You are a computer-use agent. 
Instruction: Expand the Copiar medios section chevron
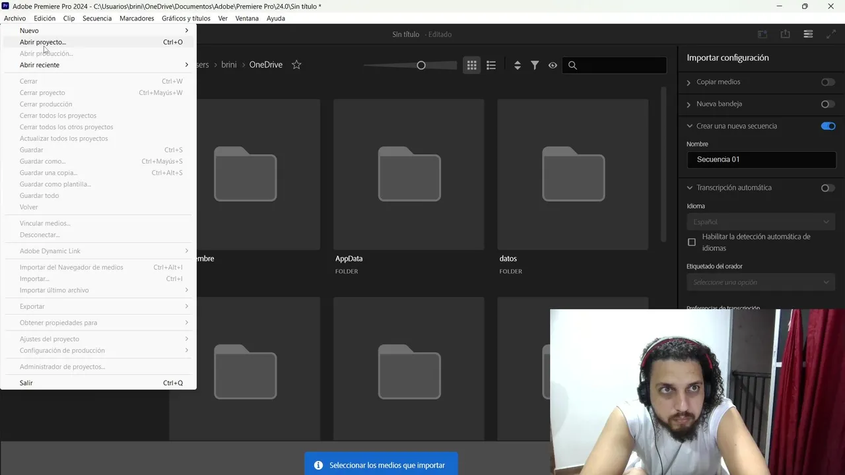click(689, 82)
